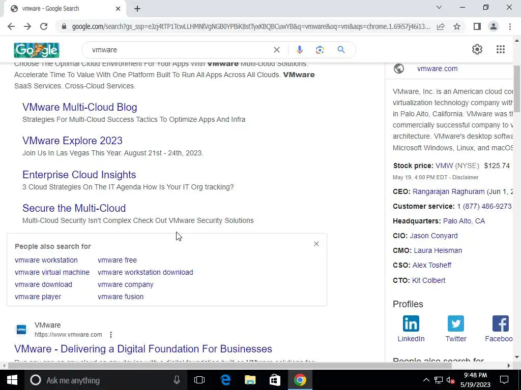Open CSO Alex Tosheff link
Image resolution: width=521 pixels, height=390 pixels.
431,265
